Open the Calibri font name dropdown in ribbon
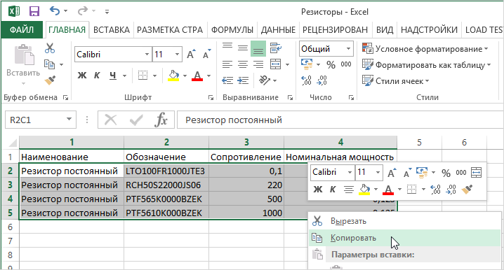The image size is (504, 270). tap(147, 55)
